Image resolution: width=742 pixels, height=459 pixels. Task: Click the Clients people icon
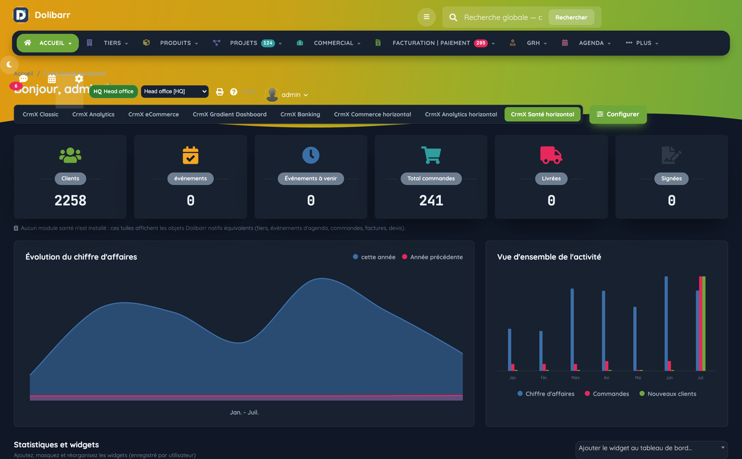70,155
